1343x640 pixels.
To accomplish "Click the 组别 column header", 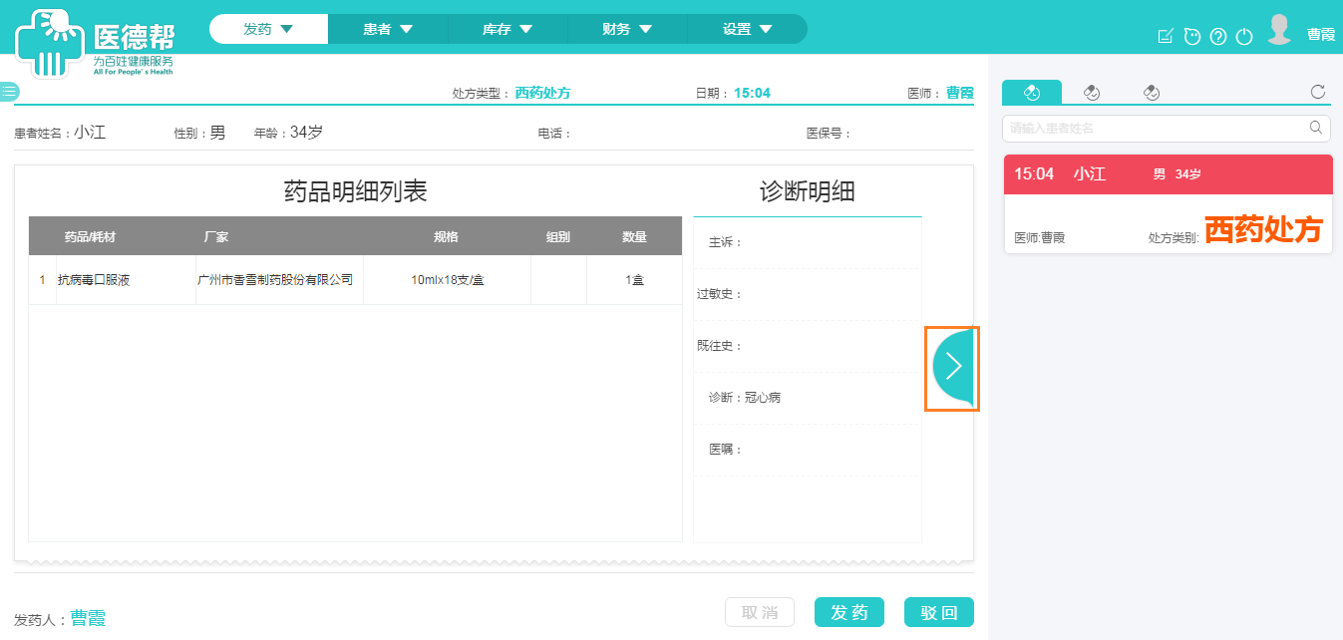I will click(558, 237).
